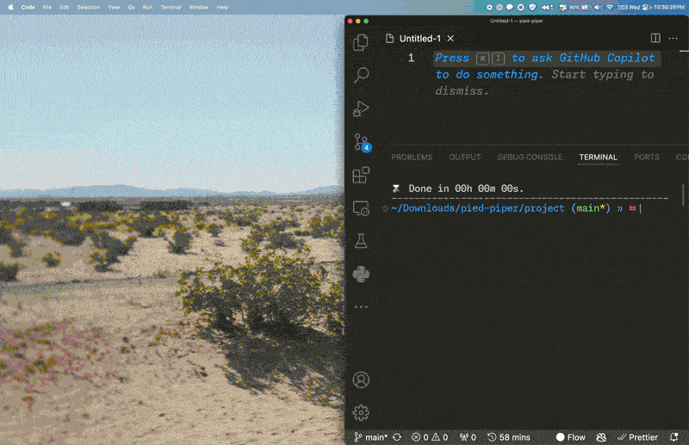Expand additional views ellipsis in activity bar

click(361, 306)
